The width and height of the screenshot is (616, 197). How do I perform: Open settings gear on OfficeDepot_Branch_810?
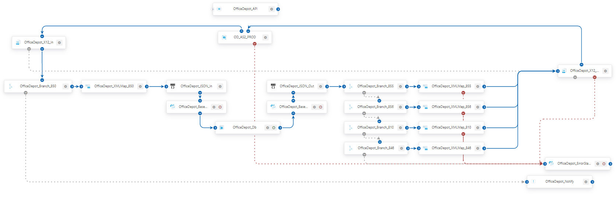[x=400, y=128]
